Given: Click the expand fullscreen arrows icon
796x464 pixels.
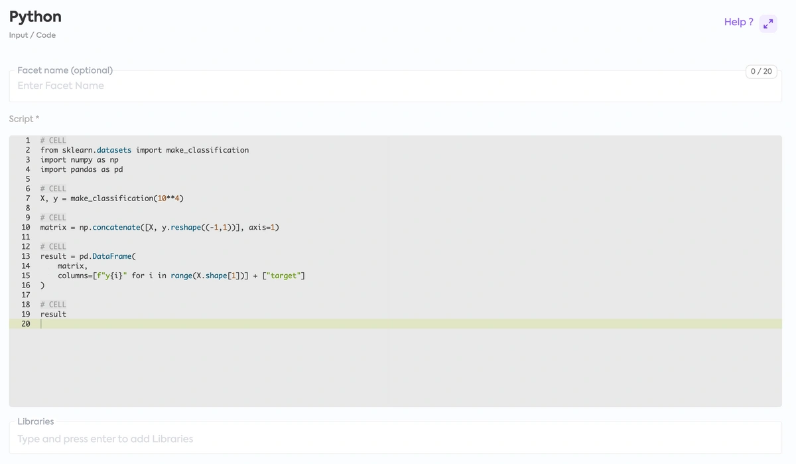Looking at the screenshot, I should click(x=768, y=24).
